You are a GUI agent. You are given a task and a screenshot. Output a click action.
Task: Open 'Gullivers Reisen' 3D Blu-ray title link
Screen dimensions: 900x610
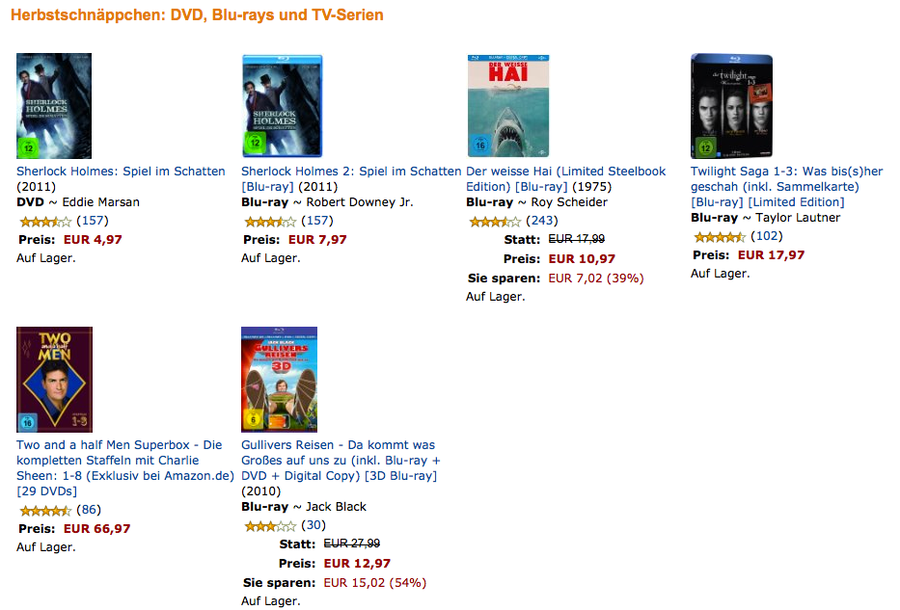click(x=338, y=445)
